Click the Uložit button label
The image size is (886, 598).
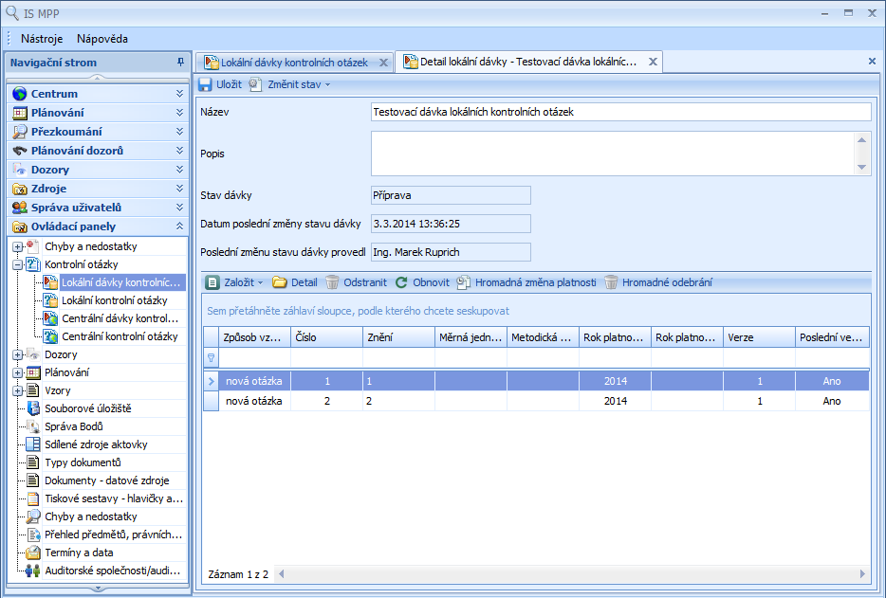(229, 84)
